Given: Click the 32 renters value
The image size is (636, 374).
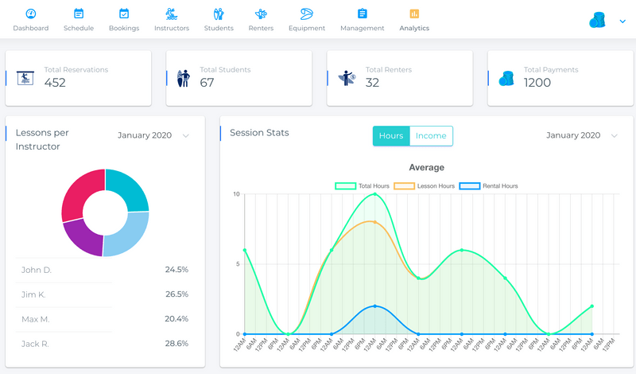Looking at the screenshot, I should click(x=372, y=83).
